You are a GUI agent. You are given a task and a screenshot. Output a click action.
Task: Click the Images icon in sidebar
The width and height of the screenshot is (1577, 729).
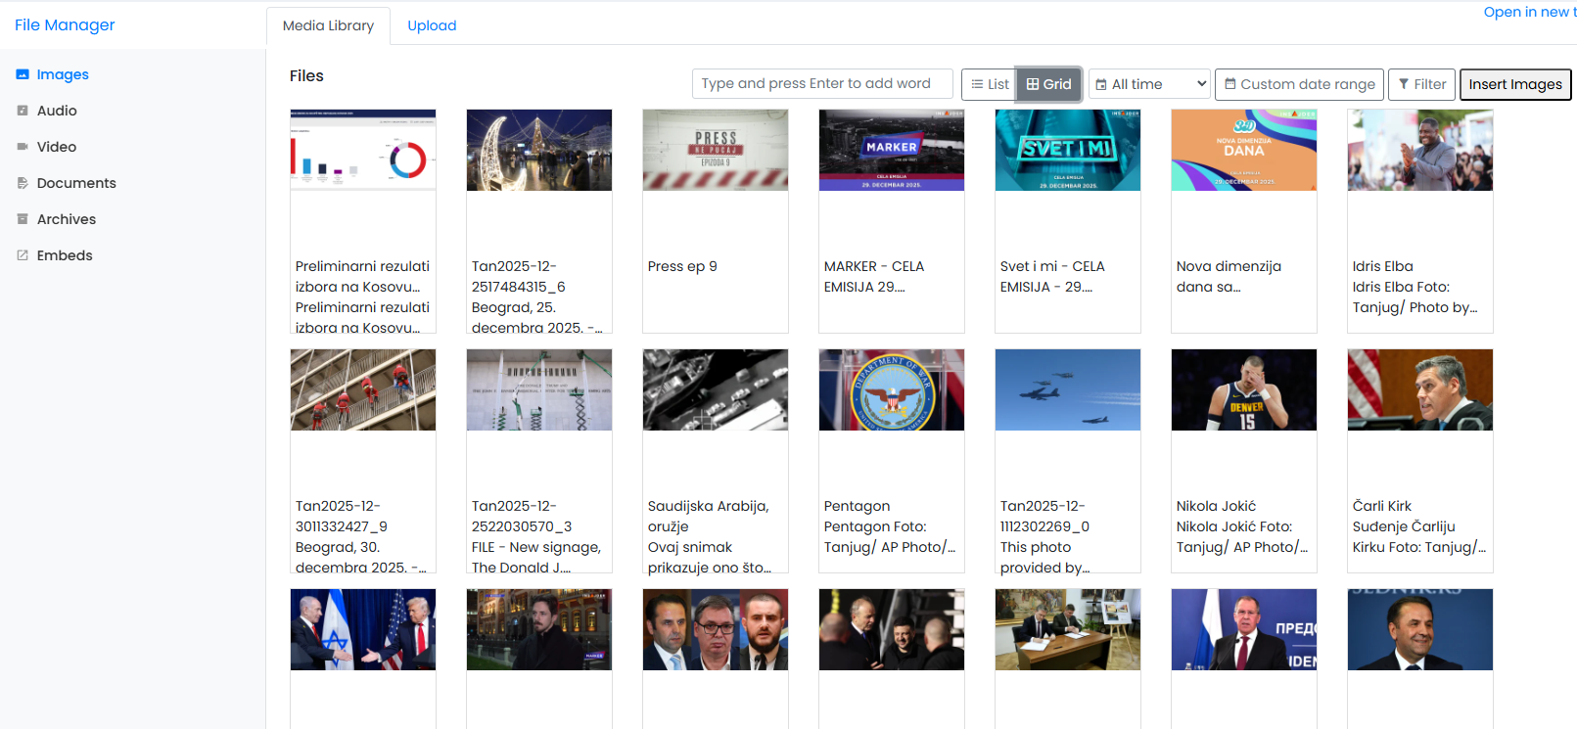click(23, 74)
